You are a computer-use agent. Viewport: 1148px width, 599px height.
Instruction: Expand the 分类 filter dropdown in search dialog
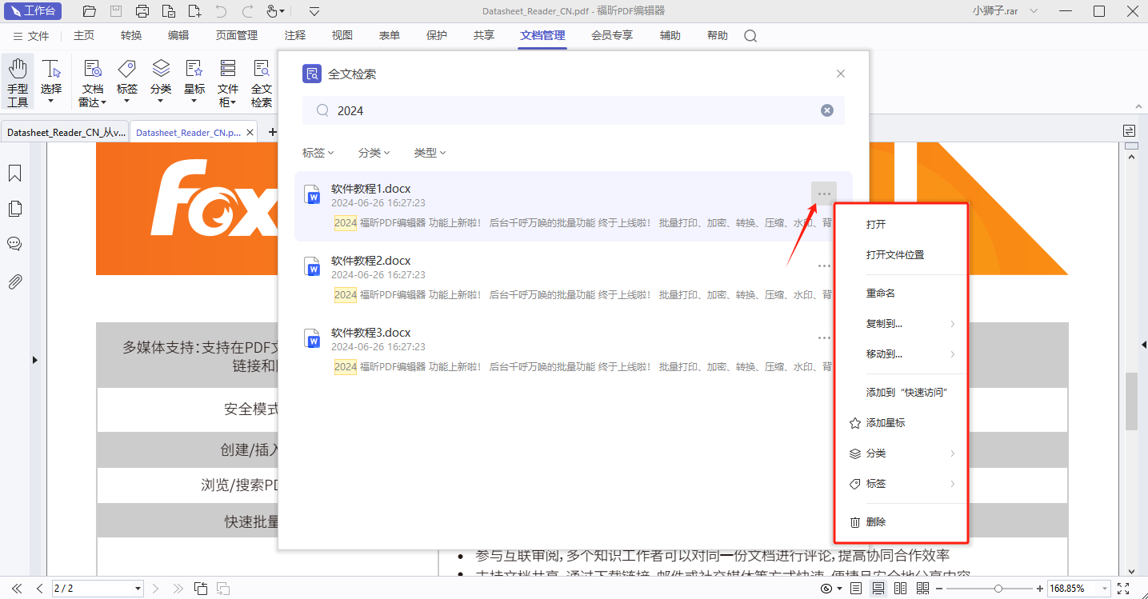(x=374, y=153)
